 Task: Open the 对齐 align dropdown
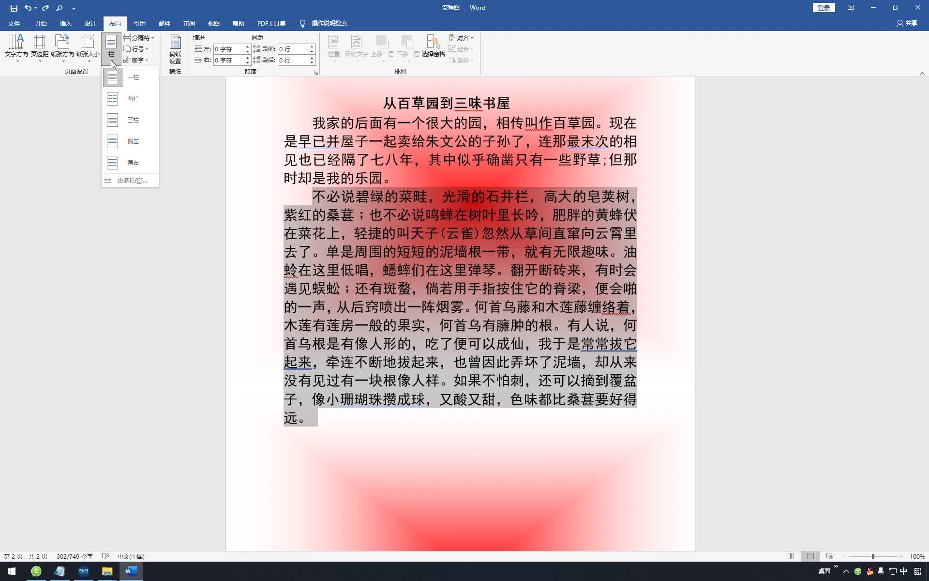pyautogui.click(x=461, y=38)
